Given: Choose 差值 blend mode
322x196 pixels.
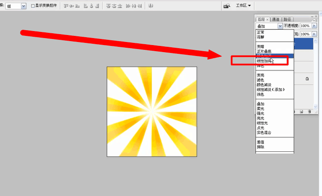Looking at the screenshot, I should (275, 142).
